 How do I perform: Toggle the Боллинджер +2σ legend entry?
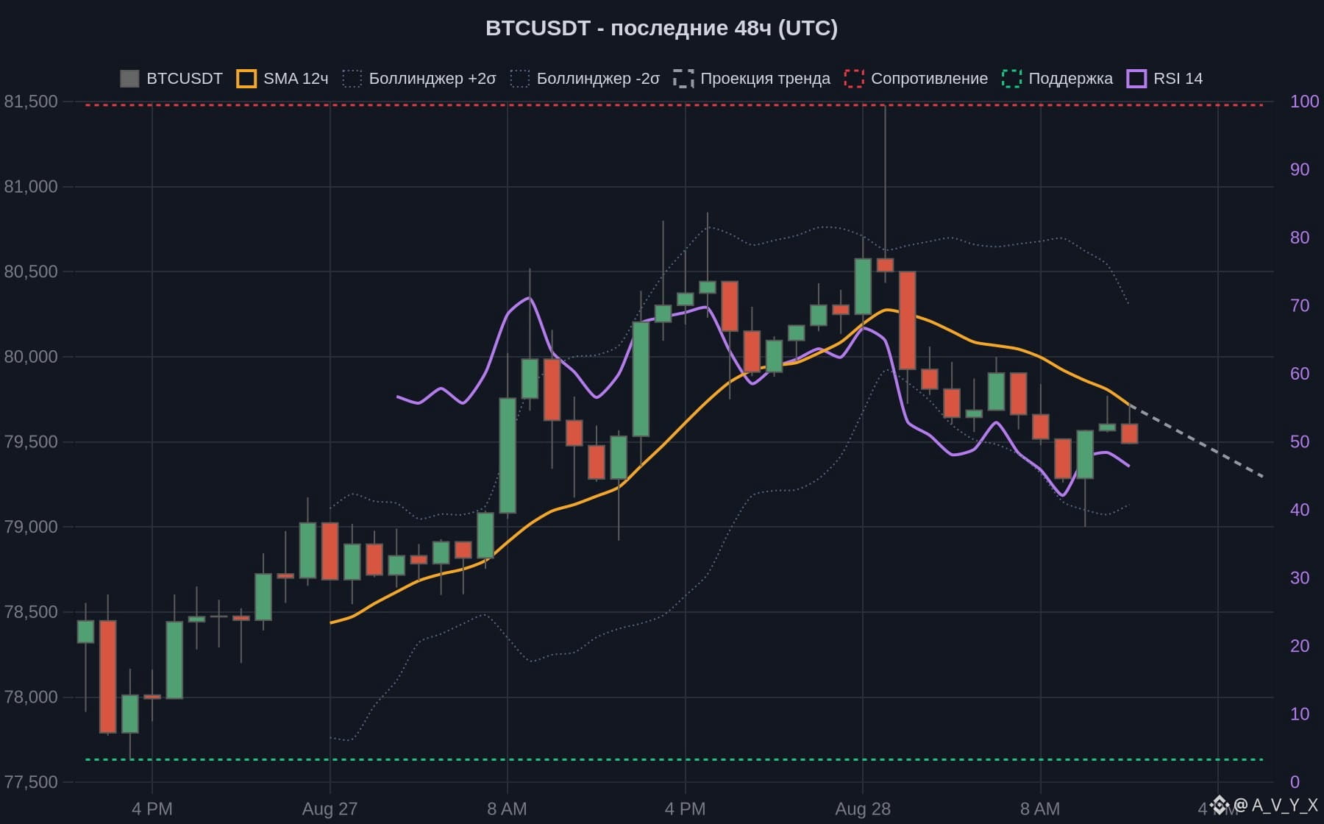point(419,79)
